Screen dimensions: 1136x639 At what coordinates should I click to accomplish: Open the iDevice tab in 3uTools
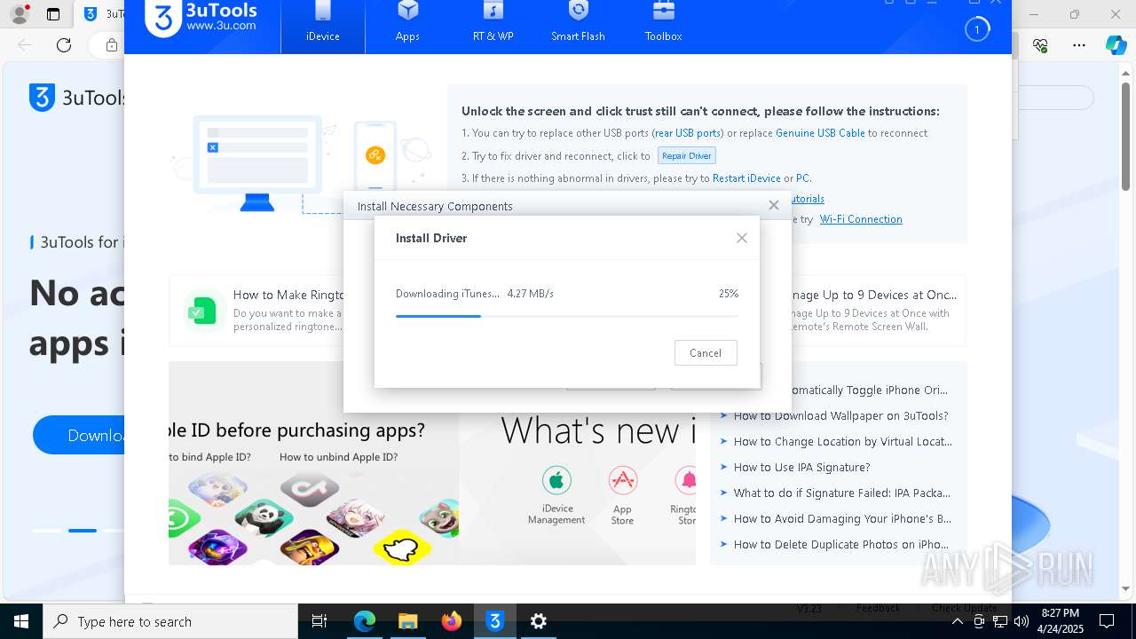(323, 25)
